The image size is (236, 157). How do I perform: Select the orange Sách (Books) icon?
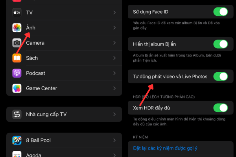(x=17, y=58)
